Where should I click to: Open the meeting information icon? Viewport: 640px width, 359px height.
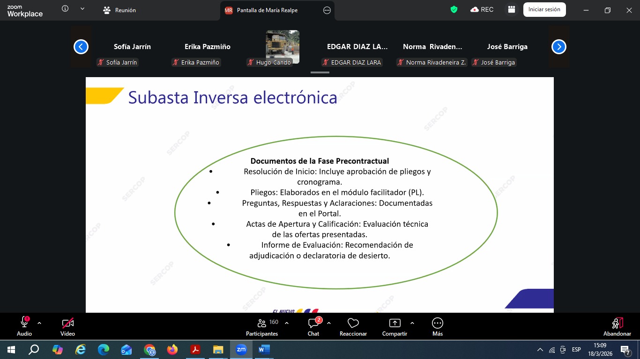point(65,9)
